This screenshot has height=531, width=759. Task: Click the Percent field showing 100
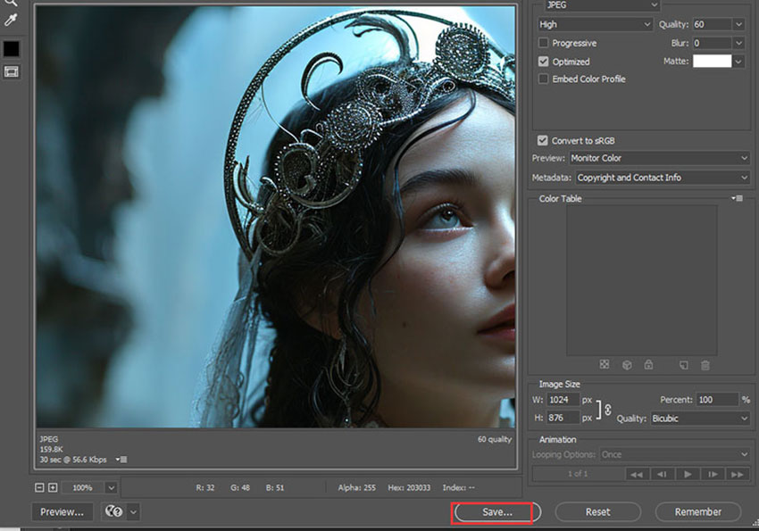pos(717,400)
